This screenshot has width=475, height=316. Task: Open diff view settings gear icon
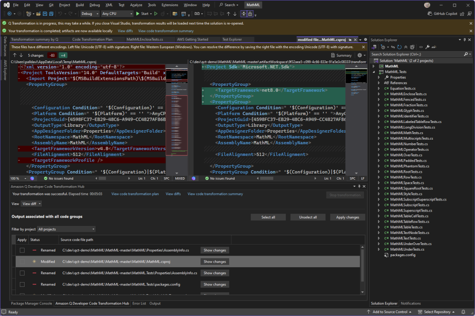pos(359,55)
